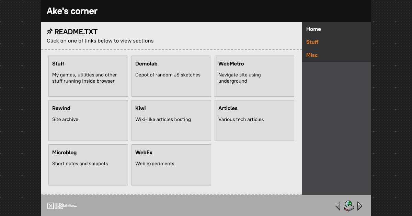Go back using the left arrow icon
This screenshot has width=412, height=216.
(x=338, y=206)
